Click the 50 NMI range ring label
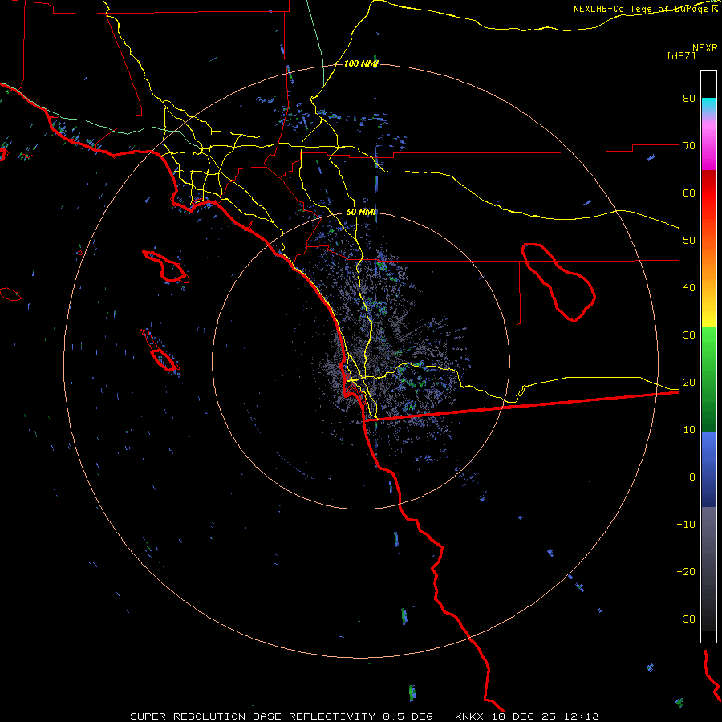This screenshot has height=722, width=722. tap(361, 213)
